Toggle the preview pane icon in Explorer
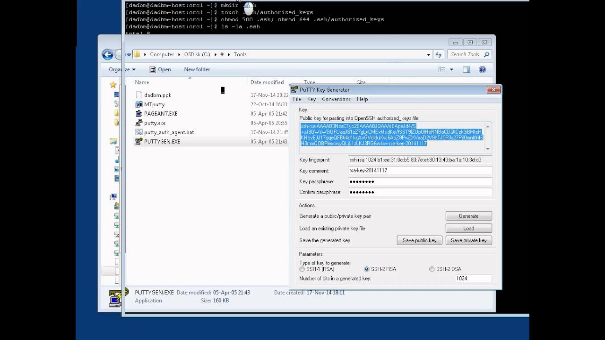Screen dimensions: 605x340 [x=467, y=69]
